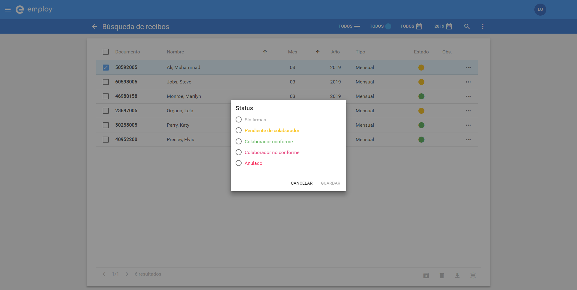
Task: Click the search magnifier icon
Action: (467, 26)
